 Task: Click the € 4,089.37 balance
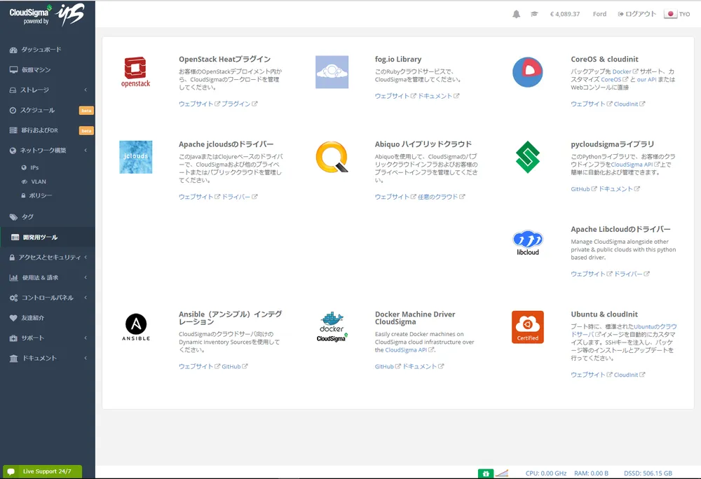point(564,14)
